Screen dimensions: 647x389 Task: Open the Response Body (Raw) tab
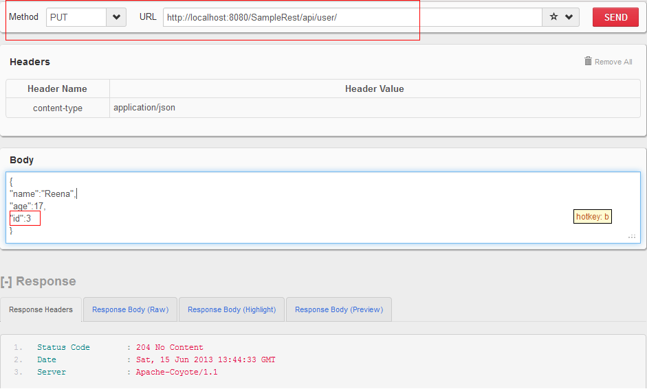(x=131, y=309)
